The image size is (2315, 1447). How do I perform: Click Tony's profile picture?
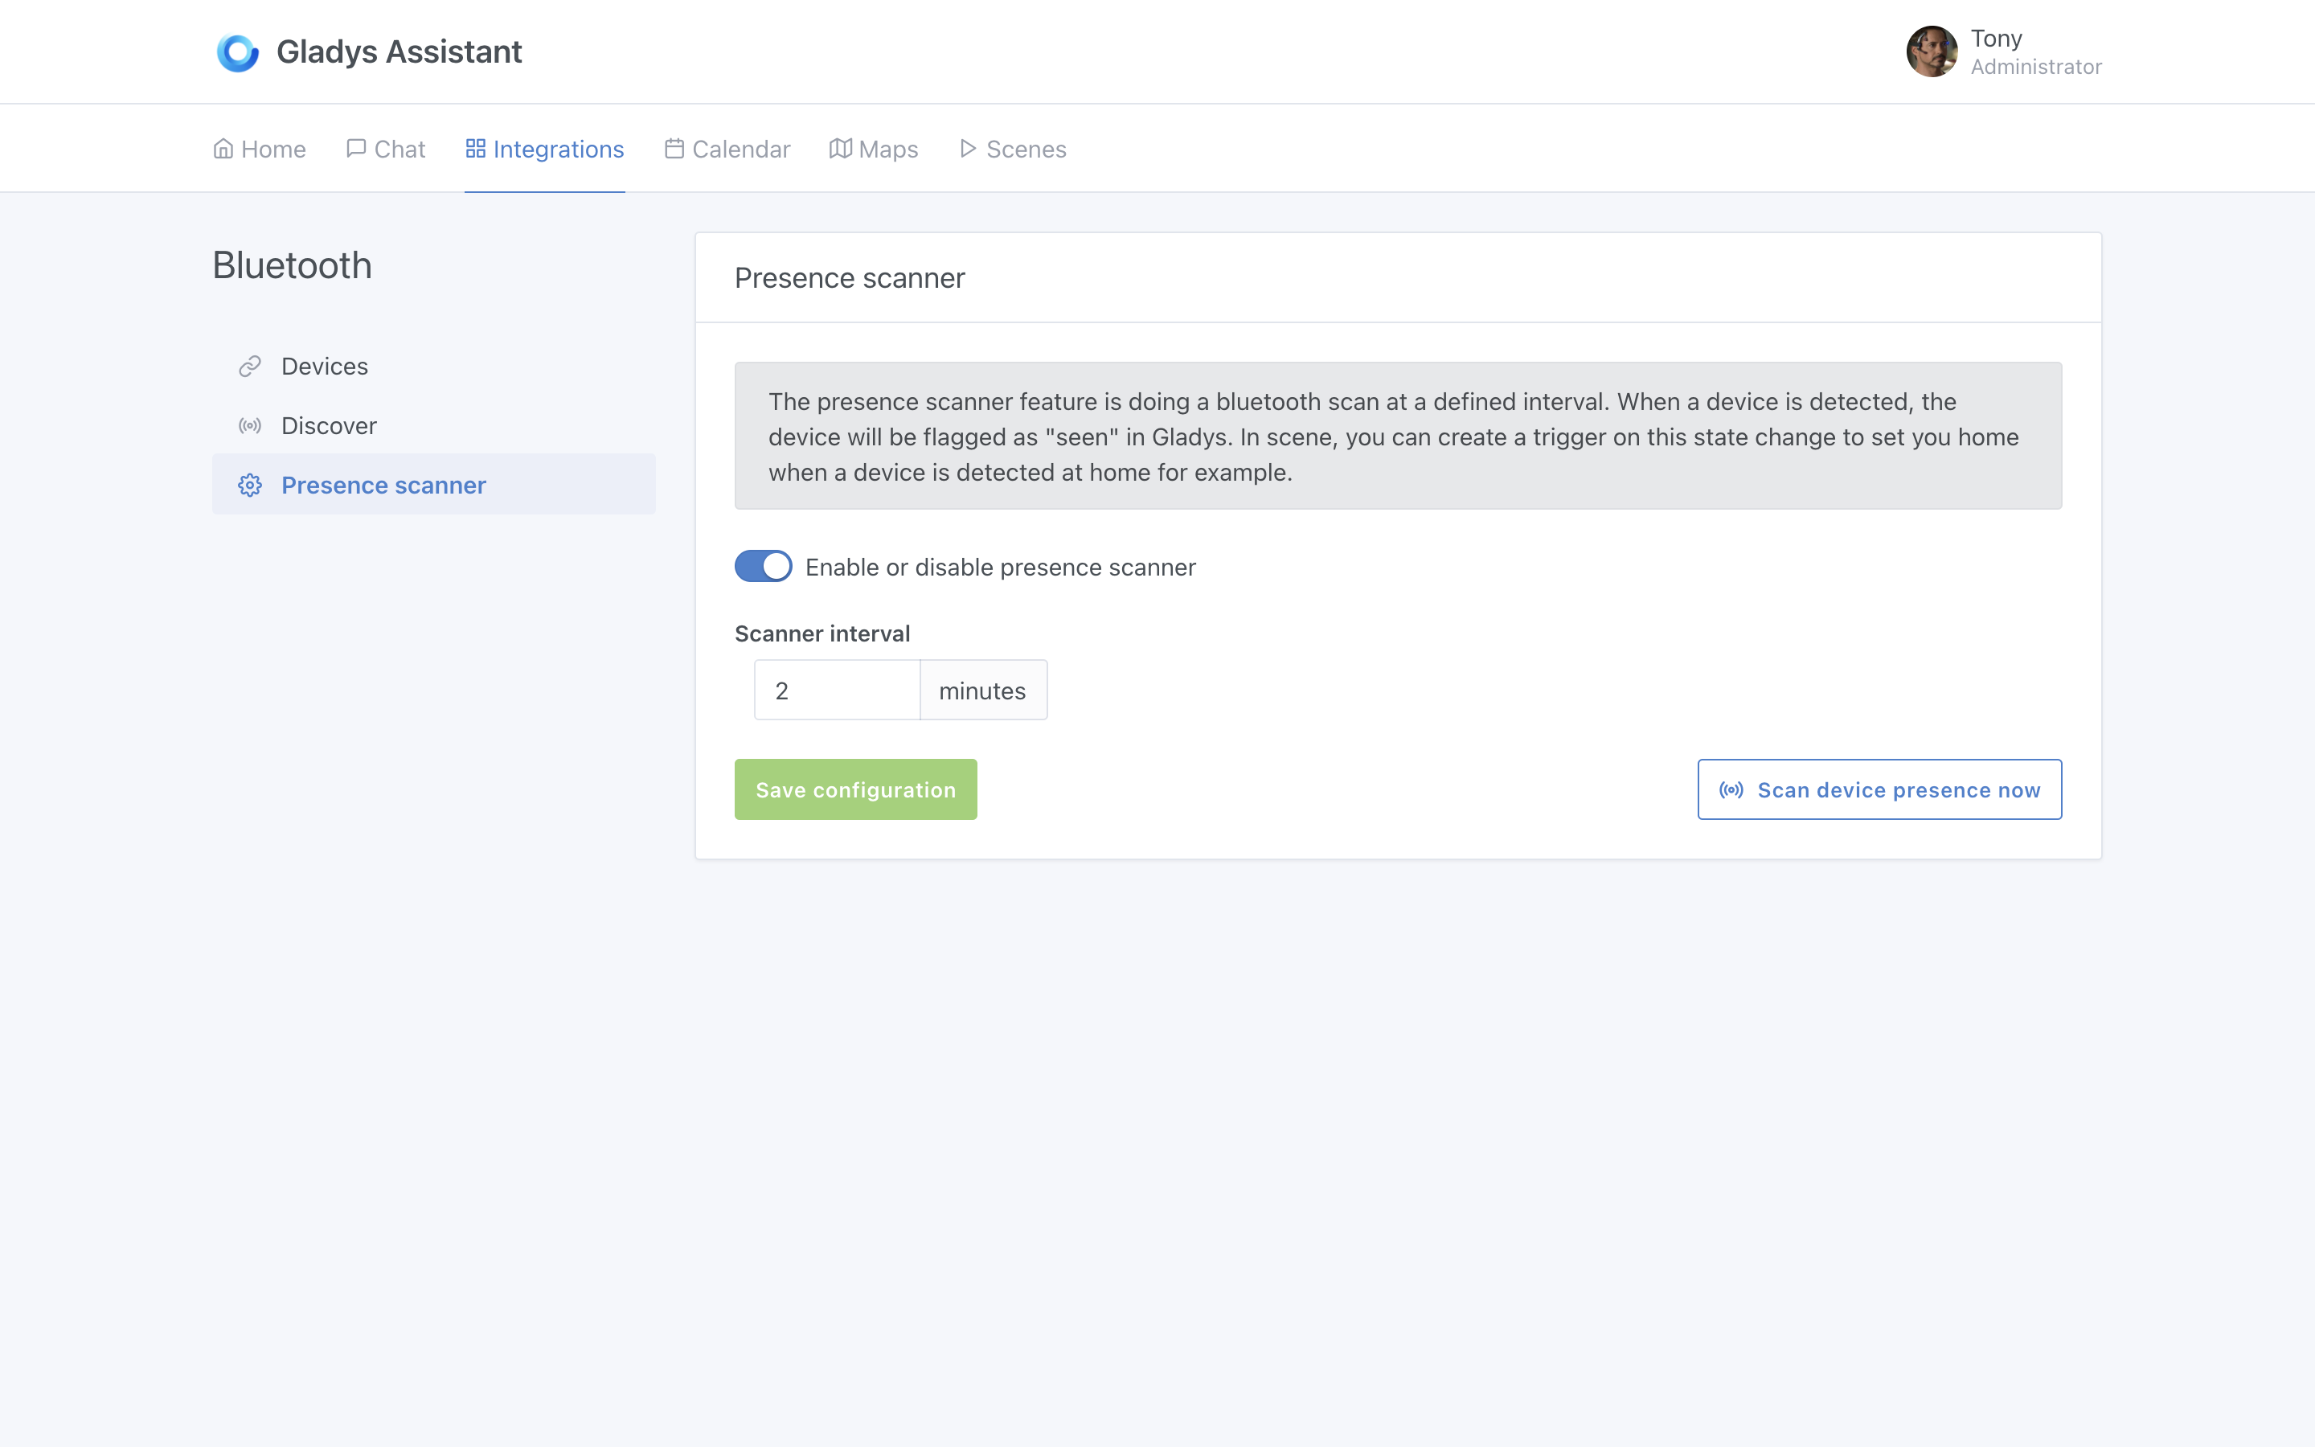click(1932, 51)
